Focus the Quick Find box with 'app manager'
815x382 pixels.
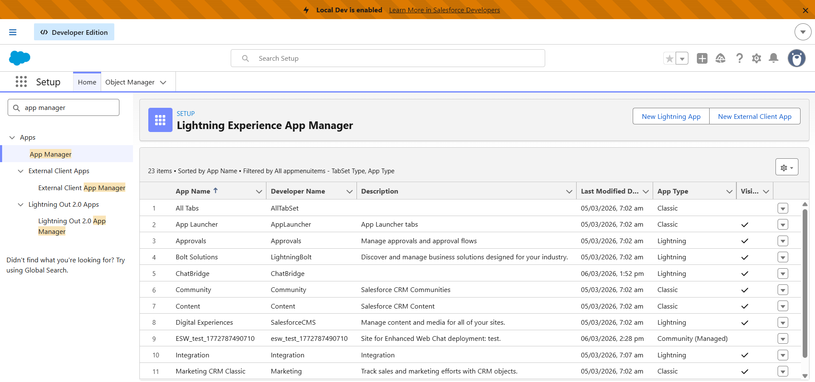pos(63,107)
